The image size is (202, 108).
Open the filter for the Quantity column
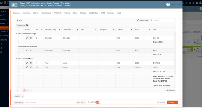131,30
